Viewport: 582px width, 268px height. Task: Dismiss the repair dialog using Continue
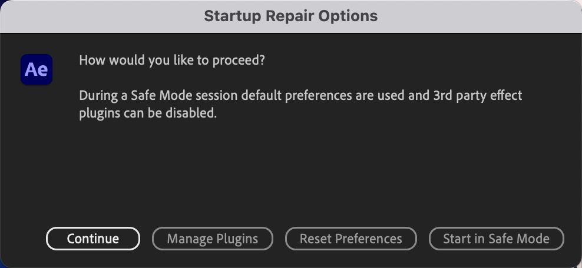(93, 239)
